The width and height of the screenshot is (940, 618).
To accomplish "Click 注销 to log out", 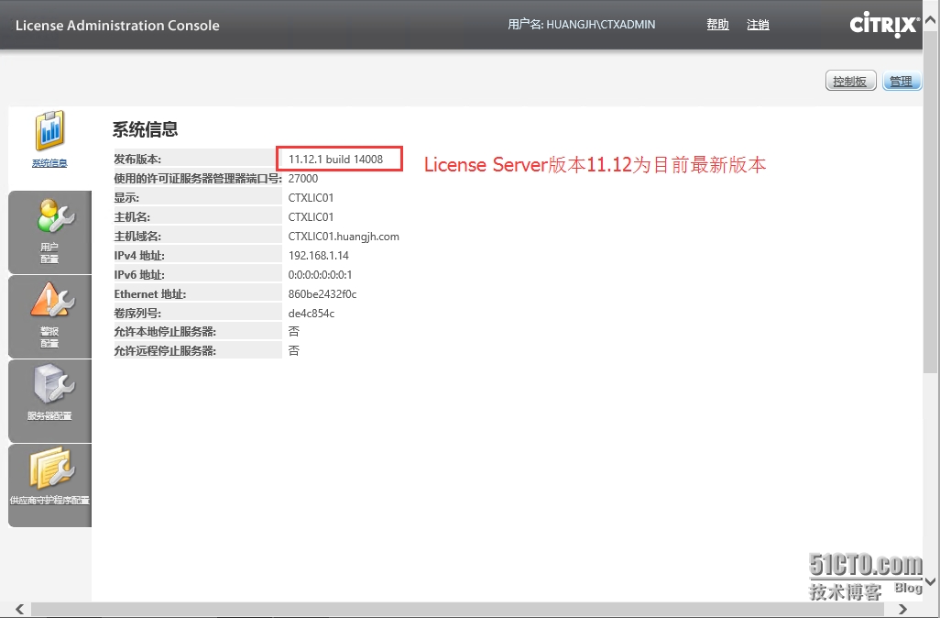I will click(x=758, y=25).
